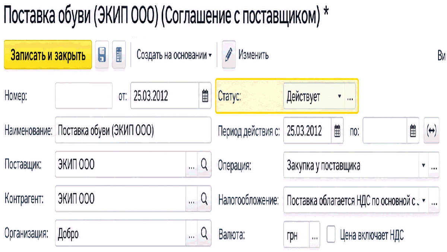Screen dimensions: 447x252
Task: Expand the Статус dropdown arrow
Action: (339, 96)
